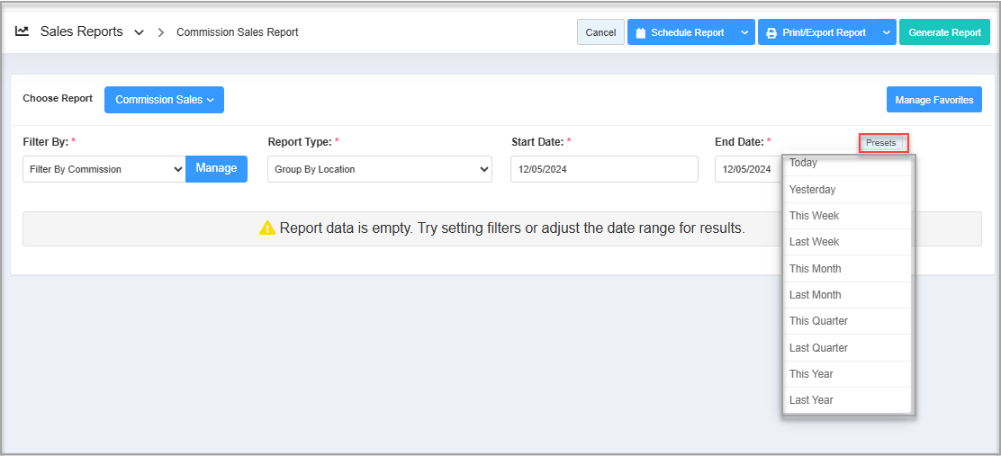Click Manage Favorites
Viewport: 1001px width, 456px height.
[933, 100]
